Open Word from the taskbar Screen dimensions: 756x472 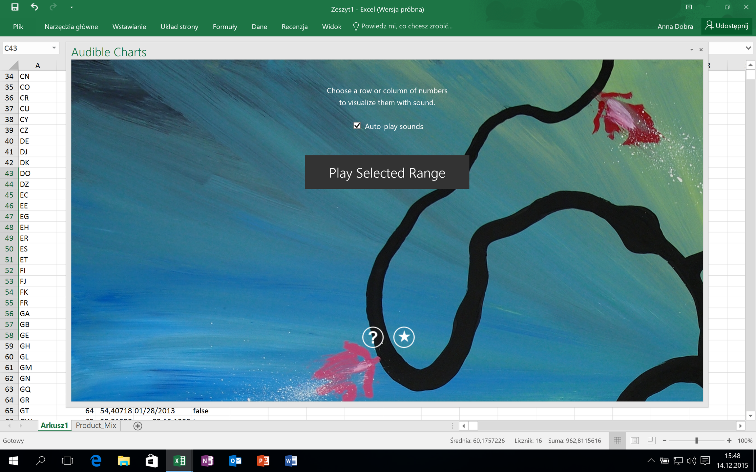coord(291,461)
